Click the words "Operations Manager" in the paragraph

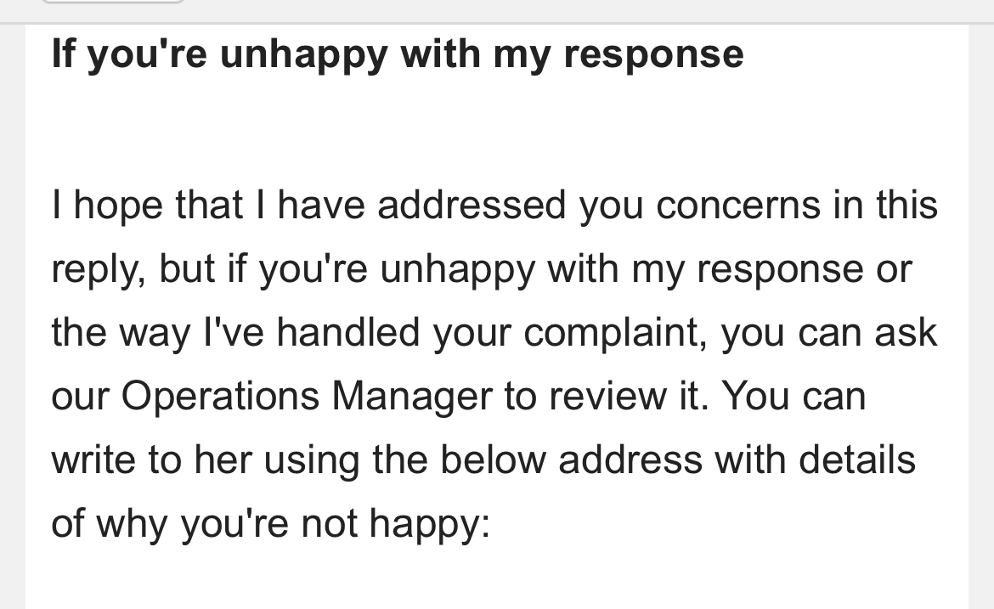point(307,396)
